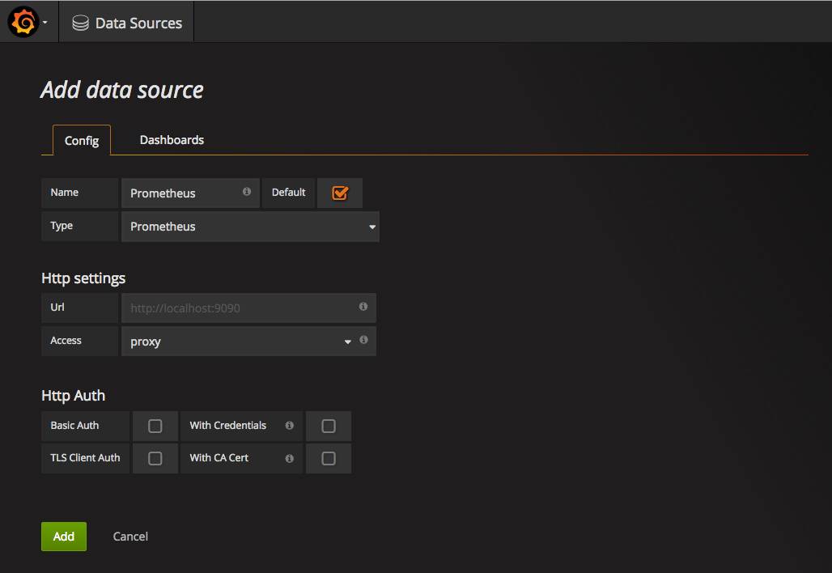Tick the With Credentials checkbox
Screen dimensions: 832x573
click(329, 426)
